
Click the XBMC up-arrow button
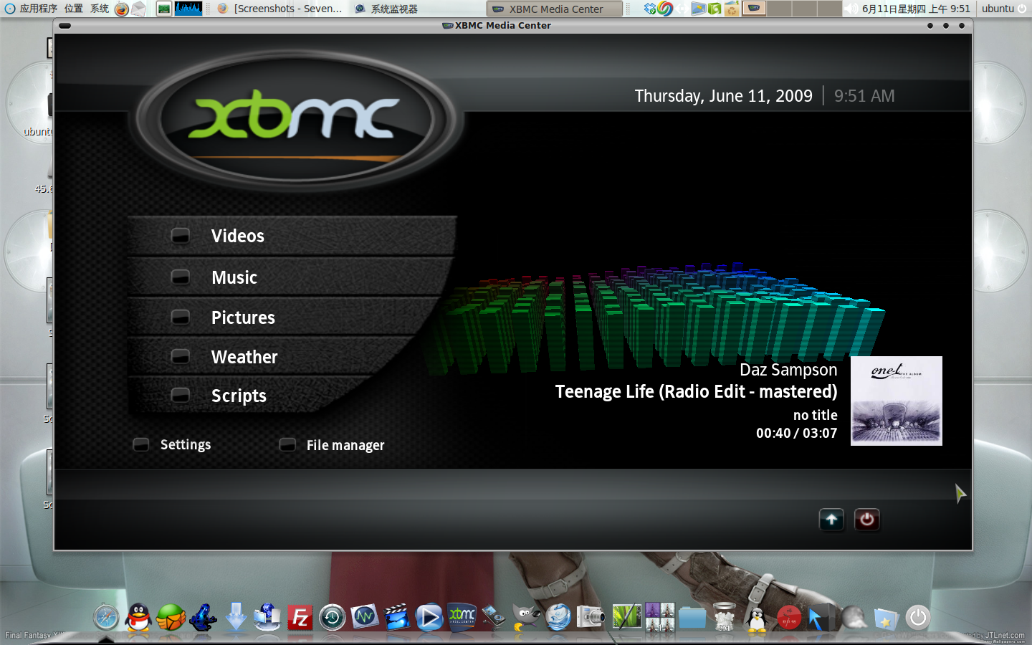coord(831,520)
